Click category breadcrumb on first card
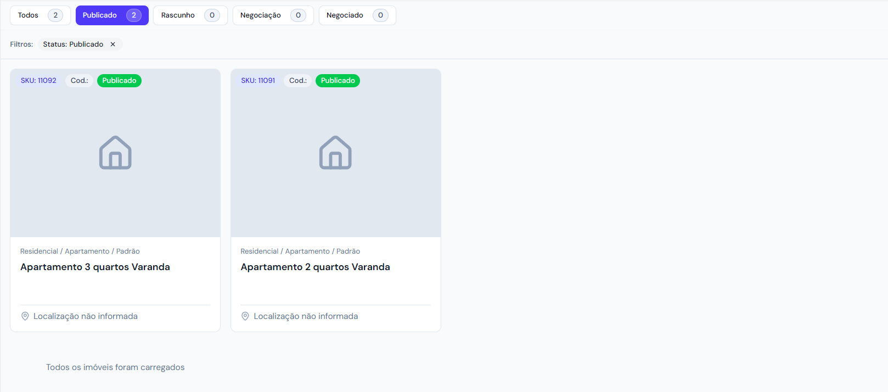This screenshot has height=392, width=888. tap(80, 251)
